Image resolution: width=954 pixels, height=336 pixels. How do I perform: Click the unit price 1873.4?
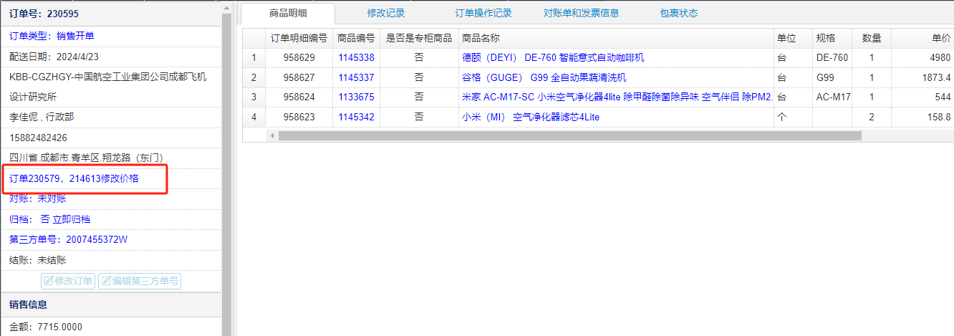(x=935, y=77)
